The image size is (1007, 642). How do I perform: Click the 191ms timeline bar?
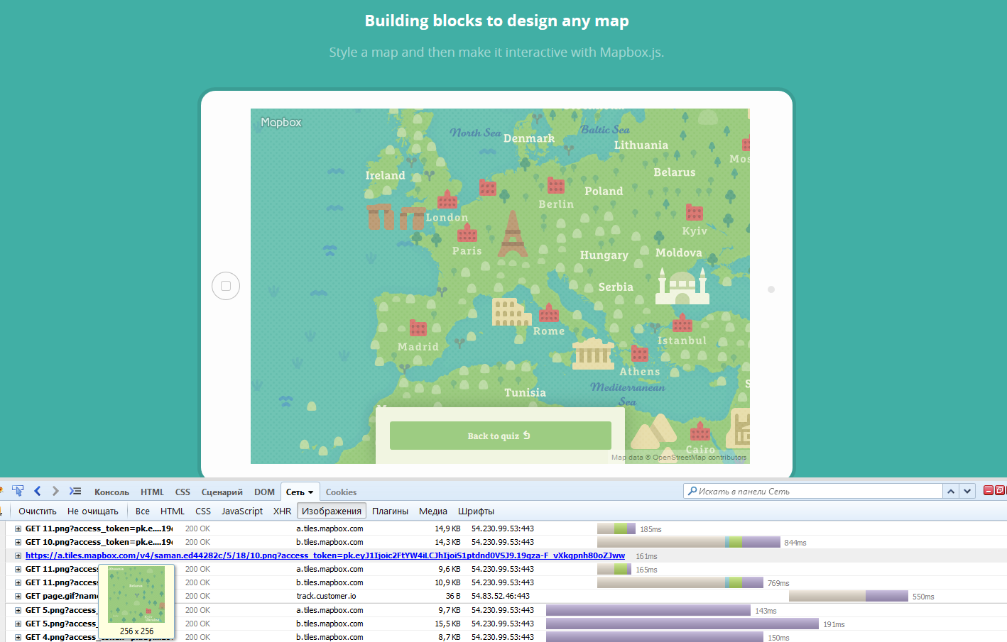tap(682, 624)
